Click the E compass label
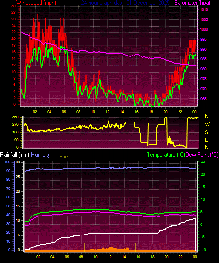 pyautogui.click(x=207, y=140)
